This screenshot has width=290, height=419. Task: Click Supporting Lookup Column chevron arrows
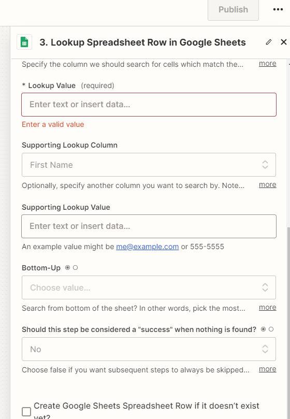(x=265, y=165)
